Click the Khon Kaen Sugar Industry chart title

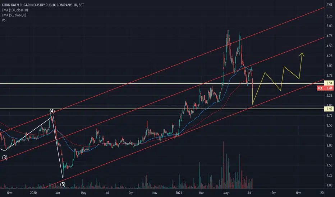[43, 5]
